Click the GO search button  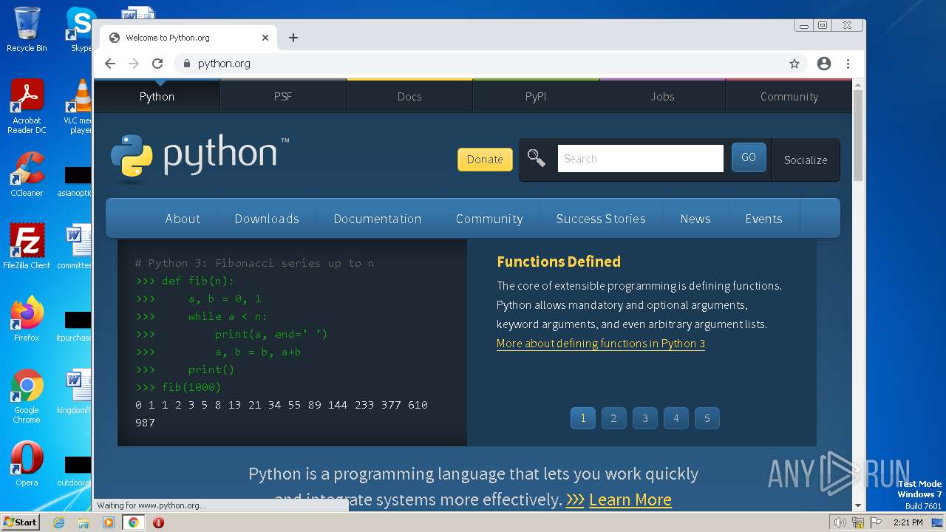[x=749, y=157]
